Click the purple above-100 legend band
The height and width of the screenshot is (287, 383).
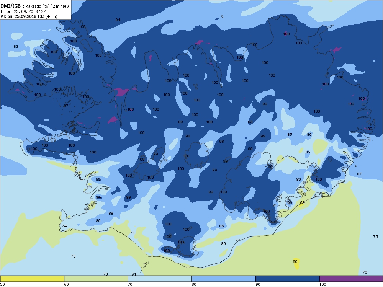click(351, 279)
